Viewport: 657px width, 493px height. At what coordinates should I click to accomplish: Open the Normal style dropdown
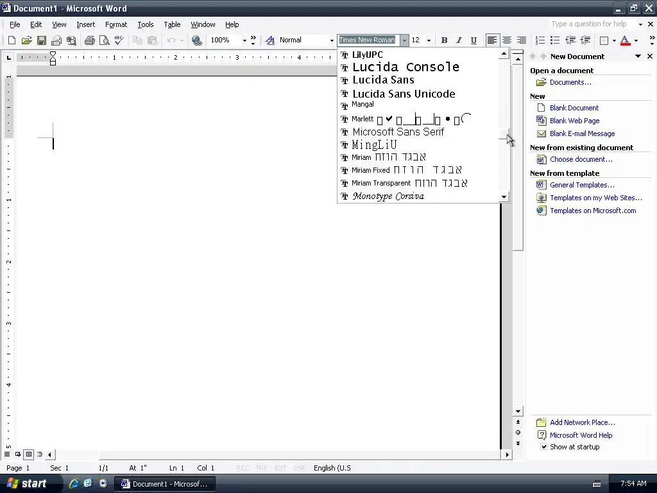point(332,40)
